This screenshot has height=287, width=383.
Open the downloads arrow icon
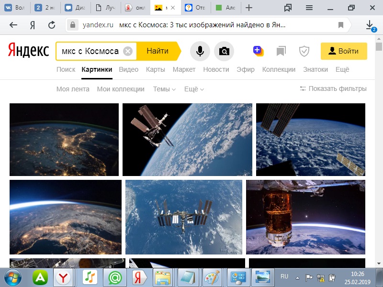pos(370,25)
